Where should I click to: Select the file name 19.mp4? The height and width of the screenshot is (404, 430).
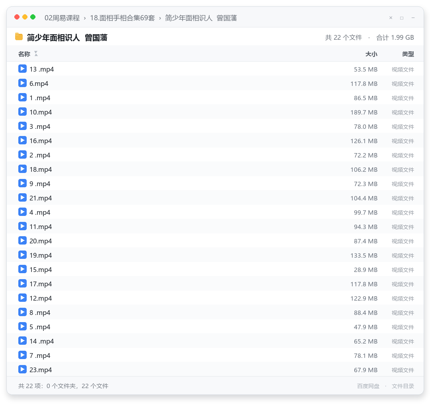(x=41, y=255)
